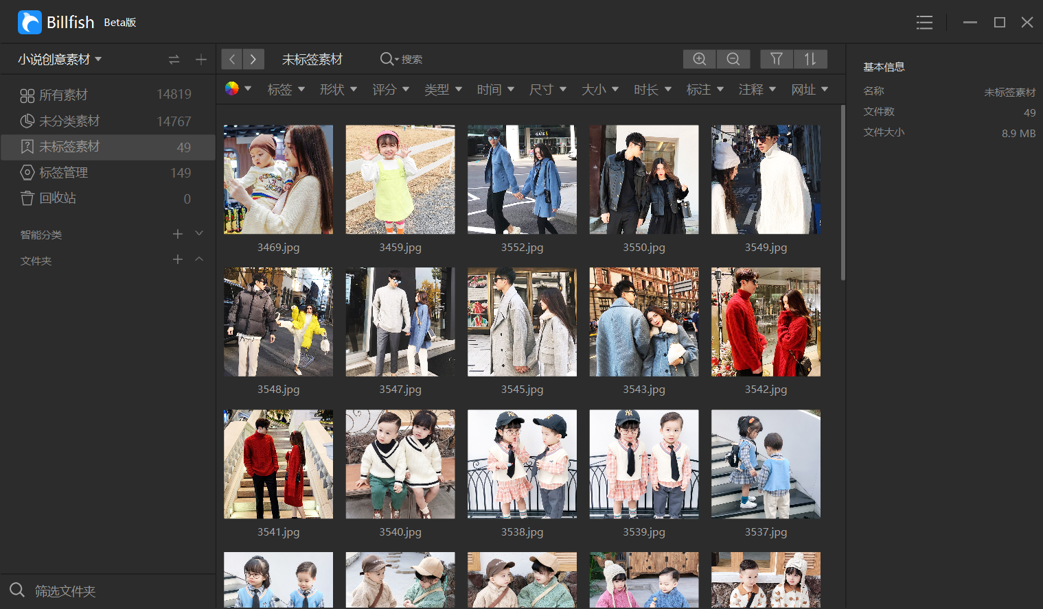This screenshot has height=609, width=1043.
Task: Select thumbnail 3459.jpg
Action: pos(400,179)
